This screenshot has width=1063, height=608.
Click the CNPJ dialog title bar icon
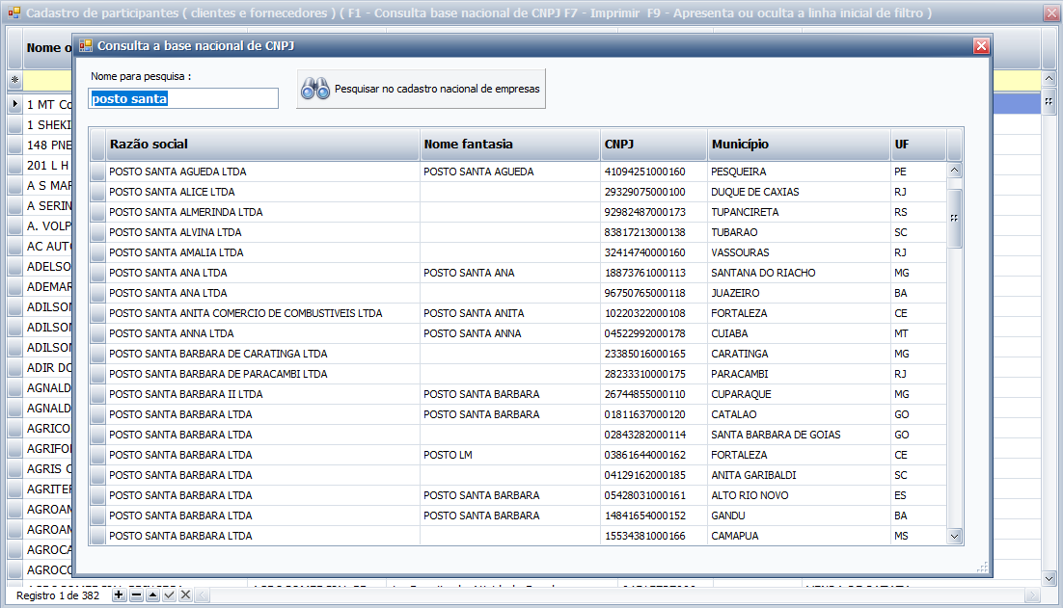pyautogui.click(x=86, y=45)
